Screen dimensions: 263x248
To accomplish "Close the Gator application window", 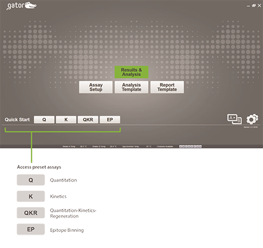I will point(260,6).
